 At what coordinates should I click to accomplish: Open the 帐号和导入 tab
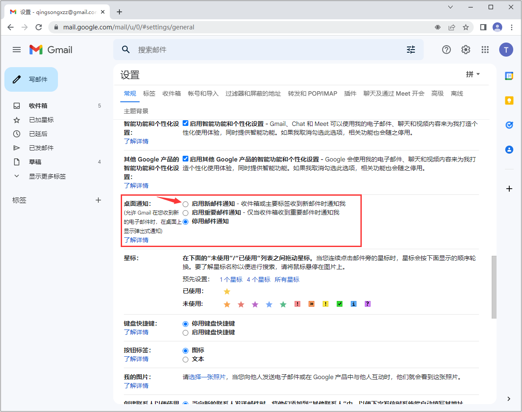click(203, 93)
